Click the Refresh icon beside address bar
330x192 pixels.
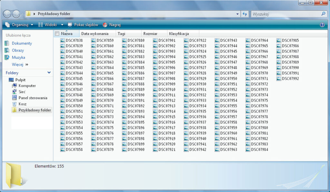(245, 14)
